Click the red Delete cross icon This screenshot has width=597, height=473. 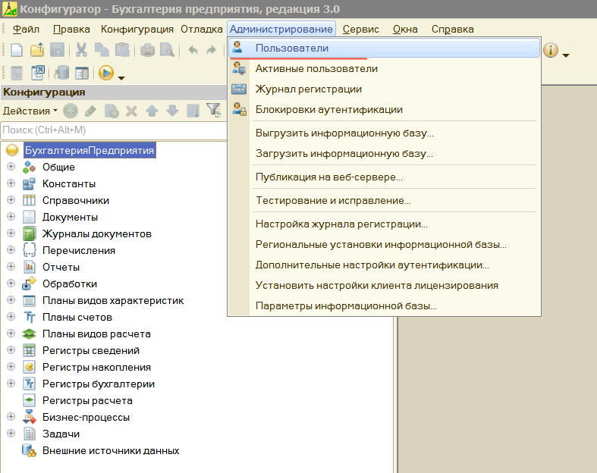132,111
